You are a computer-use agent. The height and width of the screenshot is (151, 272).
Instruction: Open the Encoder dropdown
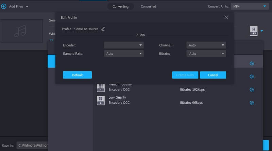(x=124, y=45)
